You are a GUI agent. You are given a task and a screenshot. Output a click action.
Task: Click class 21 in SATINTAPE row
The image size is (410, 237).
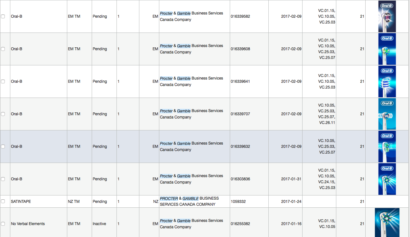(x=362, y=202)
